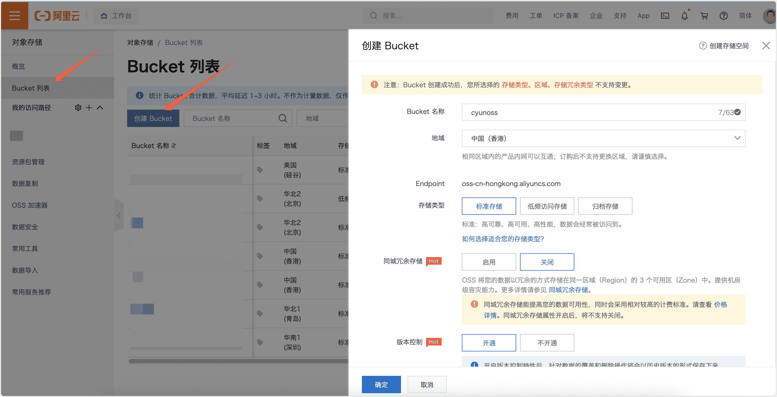Viewport: 777px width, 397px height.
Task: Open the hamburger main menu
Action: (x=14, y=15)
